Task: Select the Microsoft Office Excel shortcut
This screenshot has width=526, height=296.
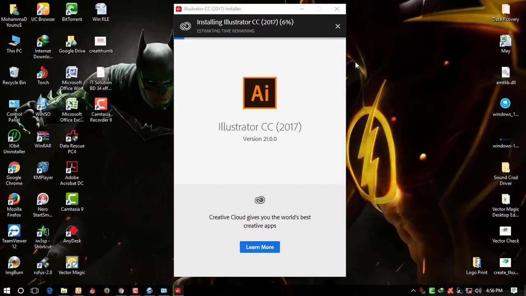Action: [72, 110]
